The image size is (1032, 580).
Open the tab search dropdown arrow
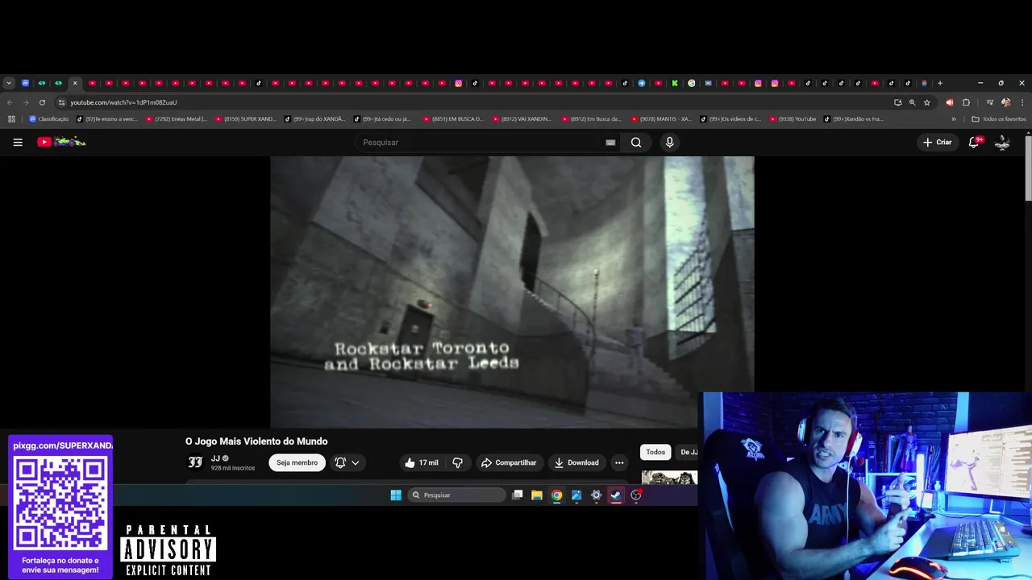[x=9, y=83]
